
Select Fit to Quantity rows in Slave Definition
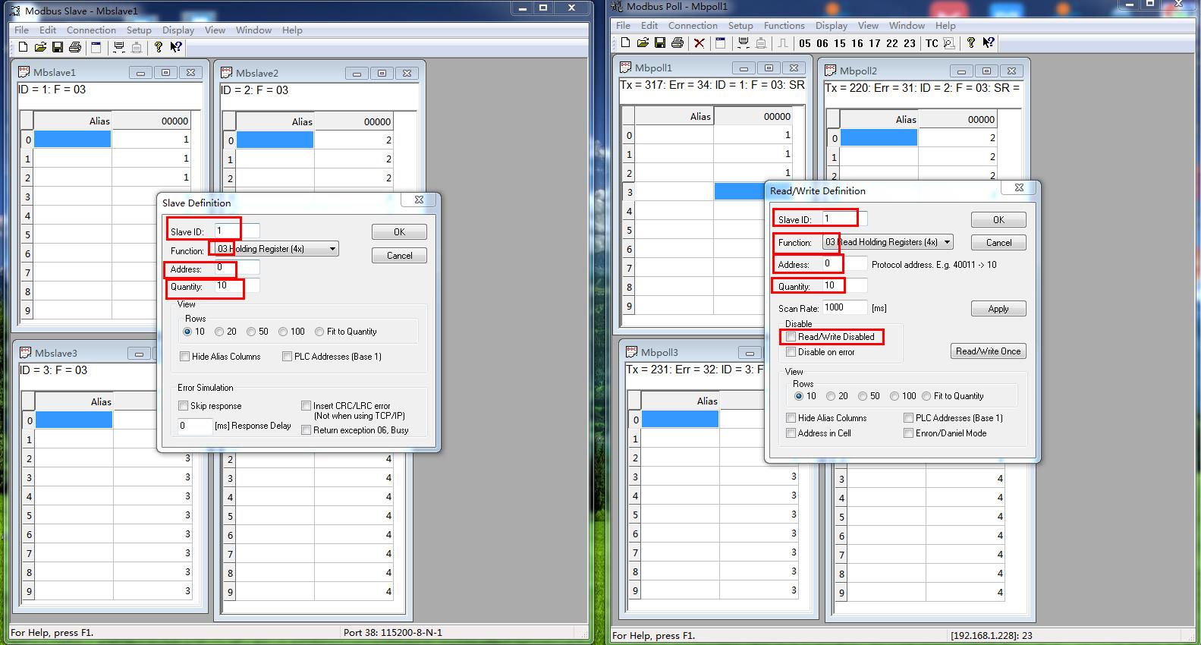click(319, 332)
